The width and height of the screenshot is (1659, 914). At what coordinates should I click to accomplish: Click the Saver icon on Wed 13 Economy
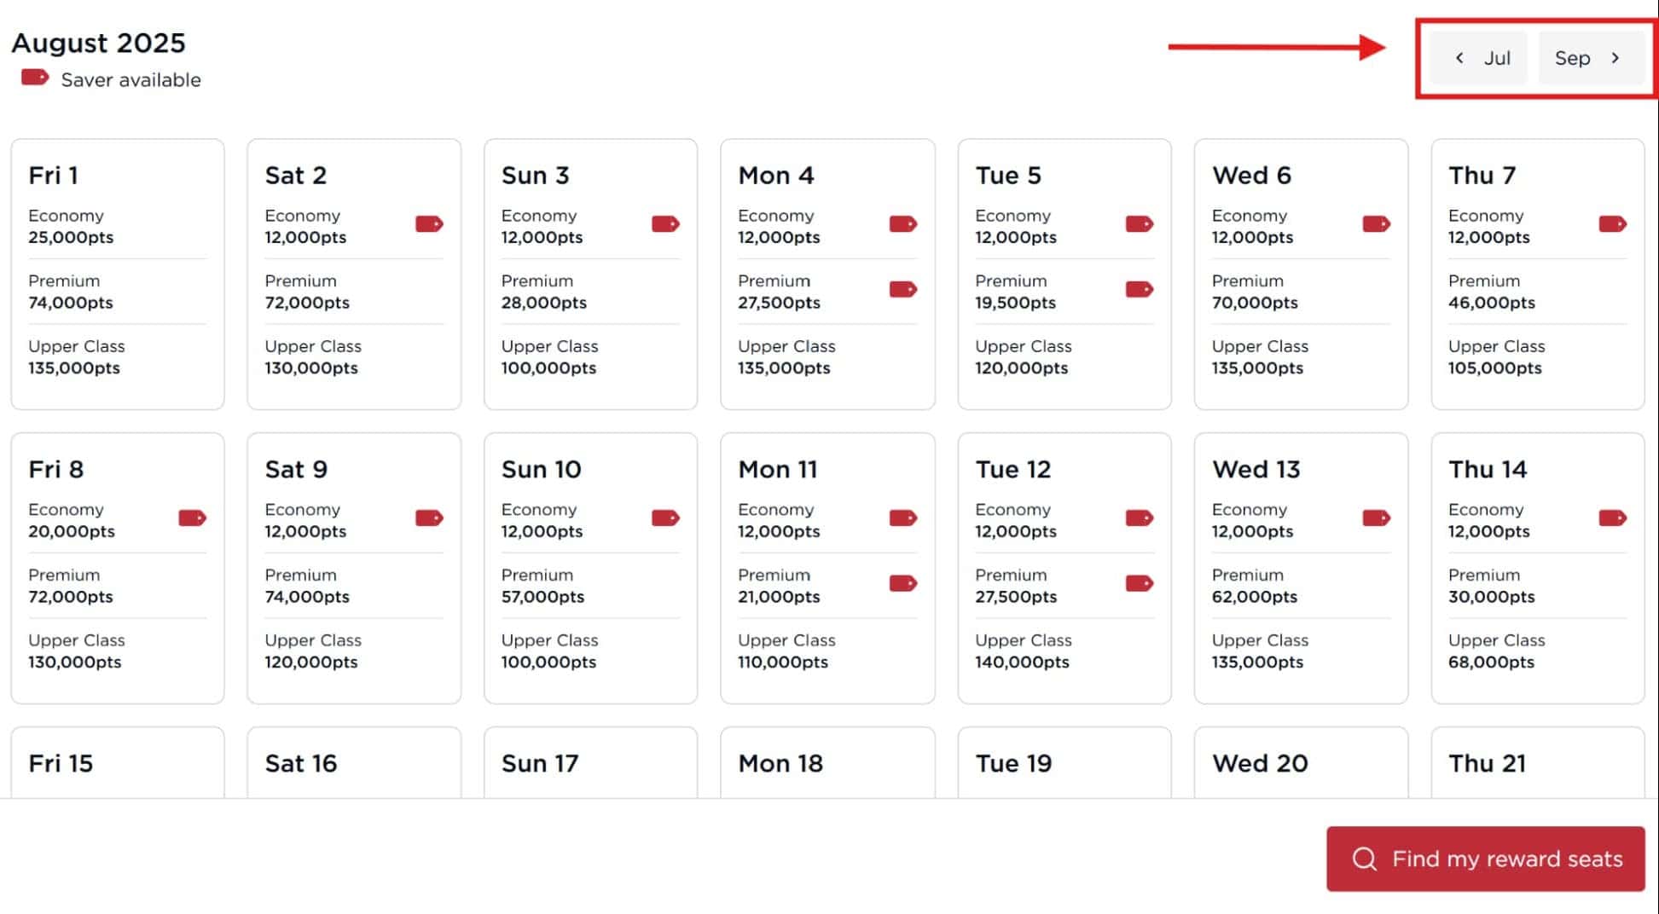coord(1376,518)
